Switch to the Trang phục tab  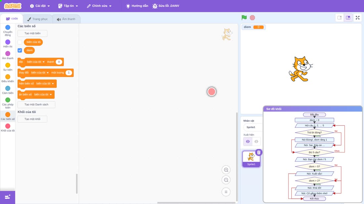37,19
